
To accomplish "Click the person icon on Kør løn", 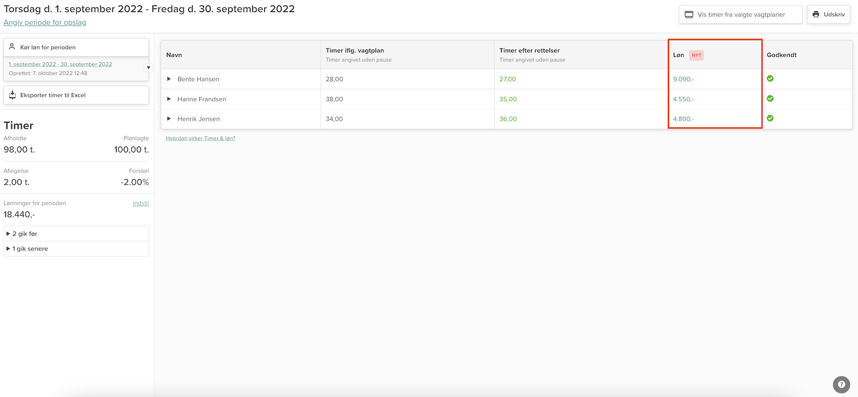I will (x=12, y=47).
